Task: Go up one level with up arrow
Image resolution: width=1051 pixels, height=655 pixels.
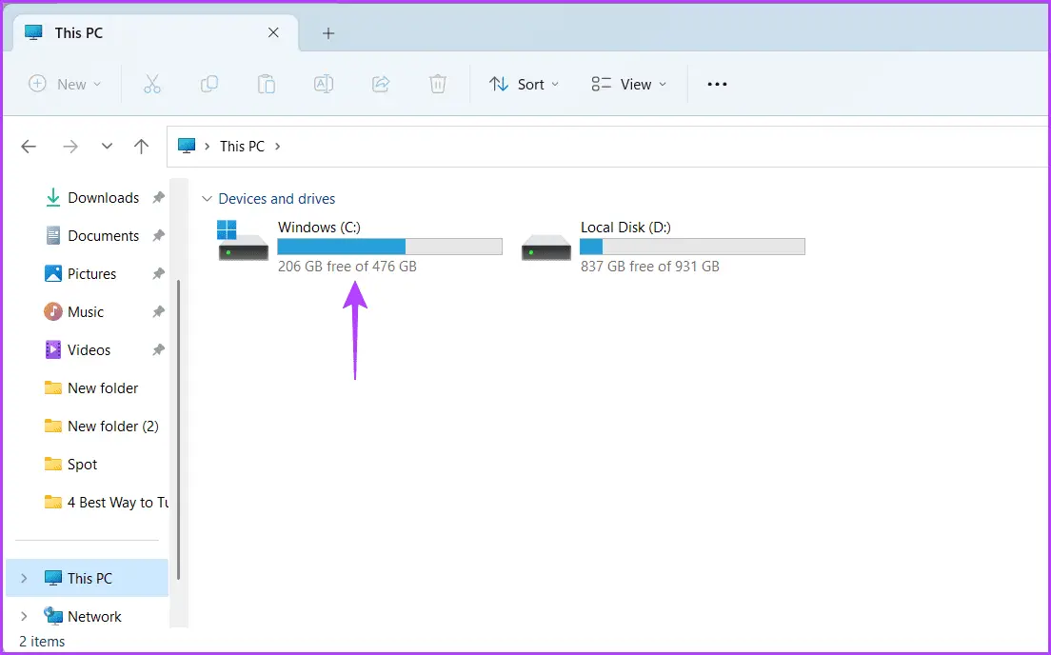Action: [x=141, y=147]
